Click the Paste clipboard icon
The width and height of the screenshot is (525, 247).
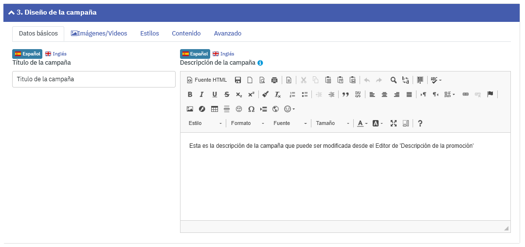click(x=328, y=80)
